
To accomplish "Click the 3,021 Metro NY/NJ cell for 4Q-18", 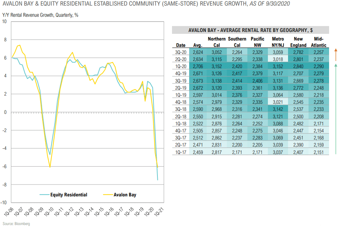I will coord(278,102).
